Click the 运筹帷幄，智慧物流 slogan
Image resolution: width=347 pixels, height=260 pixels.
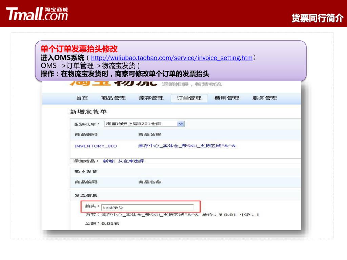192,84
